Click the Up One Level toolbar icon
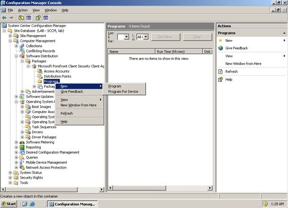Screen dimensions: 288x208 pyautogui.click(x=21, y=18)
